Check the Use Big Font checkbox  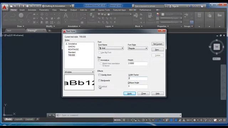click(x=99, y=52)
